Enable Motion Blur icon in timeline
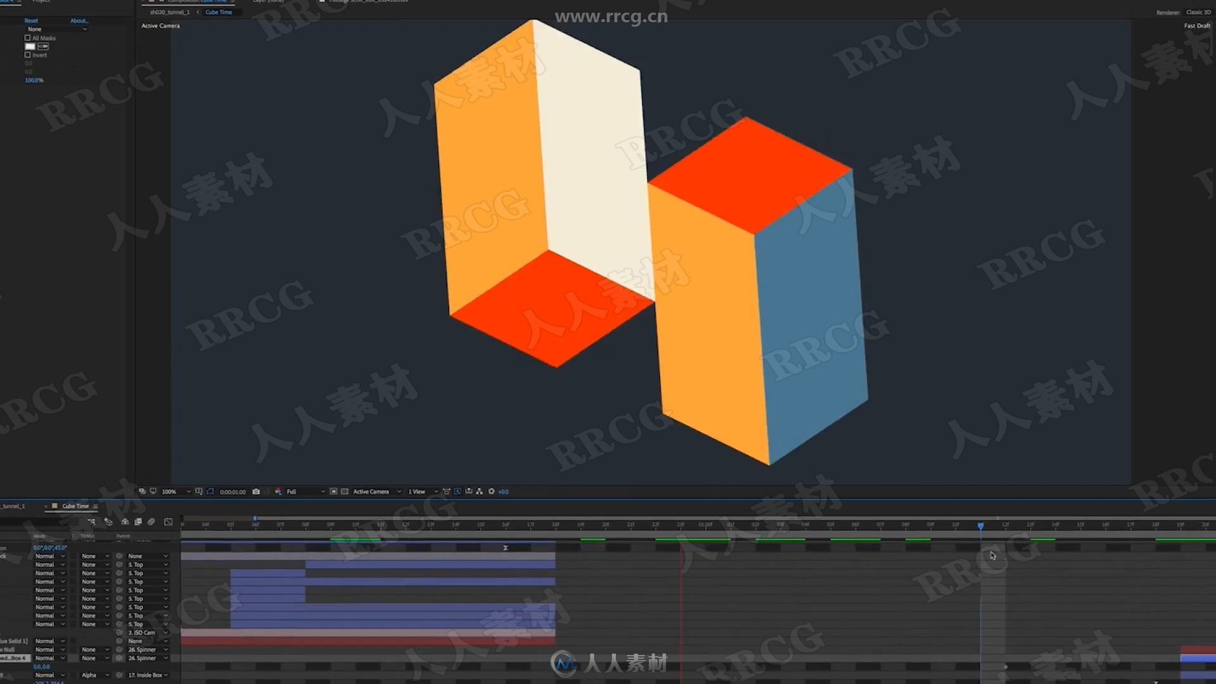1216x684 pixels. [151, 522]
